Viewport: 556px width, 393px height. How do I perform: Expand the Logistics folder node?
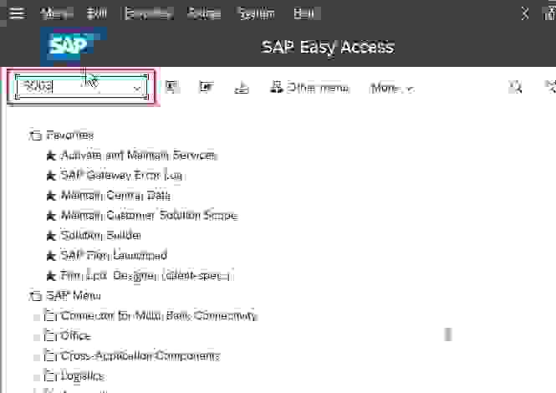pyautogui.click(x=36, y=376)
